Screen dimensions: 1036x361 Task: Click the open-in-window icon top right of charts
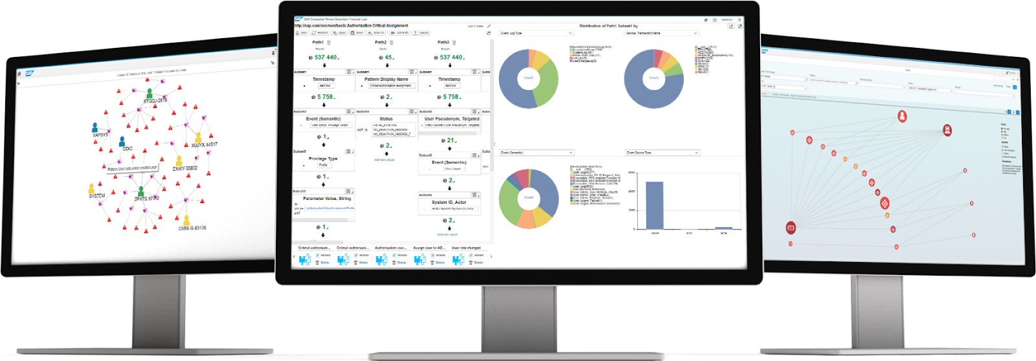(x=740, y=26)
